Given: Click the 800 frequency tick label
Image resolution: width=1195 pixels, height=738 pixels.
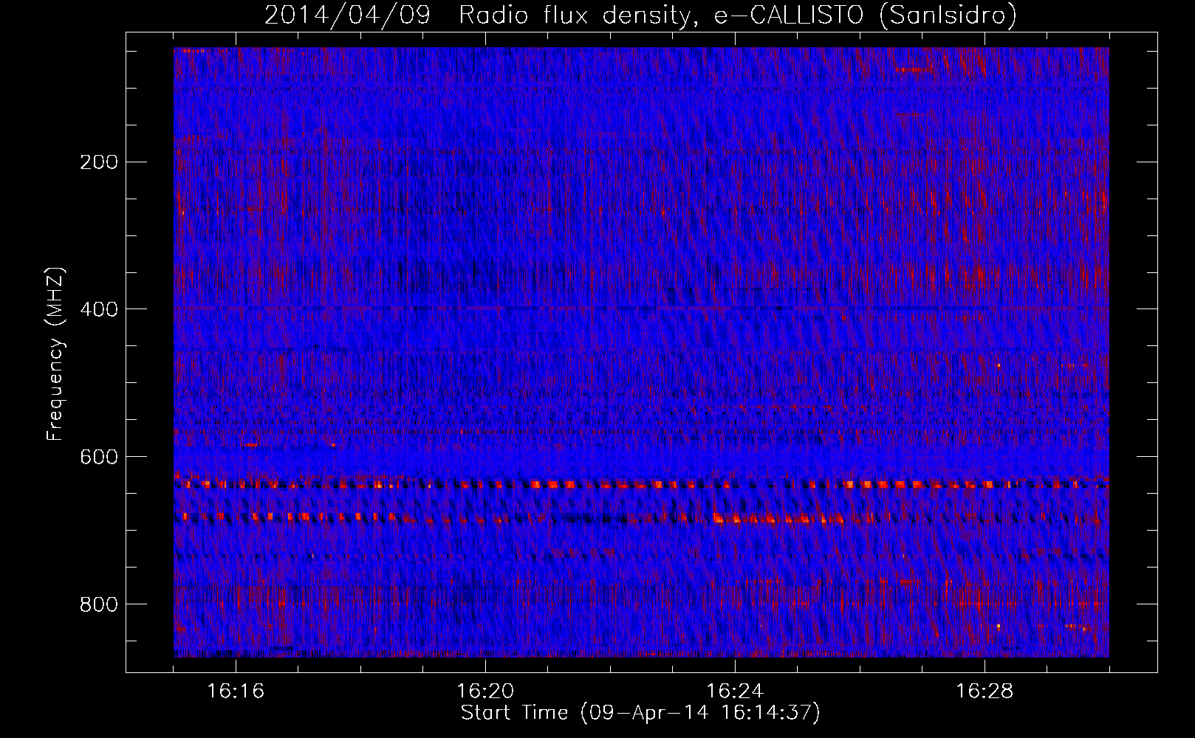Looking at the screenshot, I should [x=98, y=604].
